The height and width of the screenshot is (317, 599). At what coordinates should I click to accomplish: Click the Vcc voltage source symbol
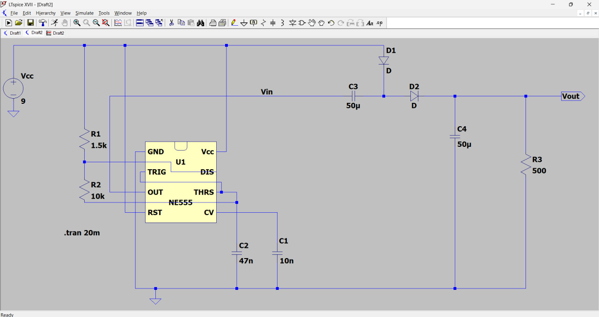(14, 88)
